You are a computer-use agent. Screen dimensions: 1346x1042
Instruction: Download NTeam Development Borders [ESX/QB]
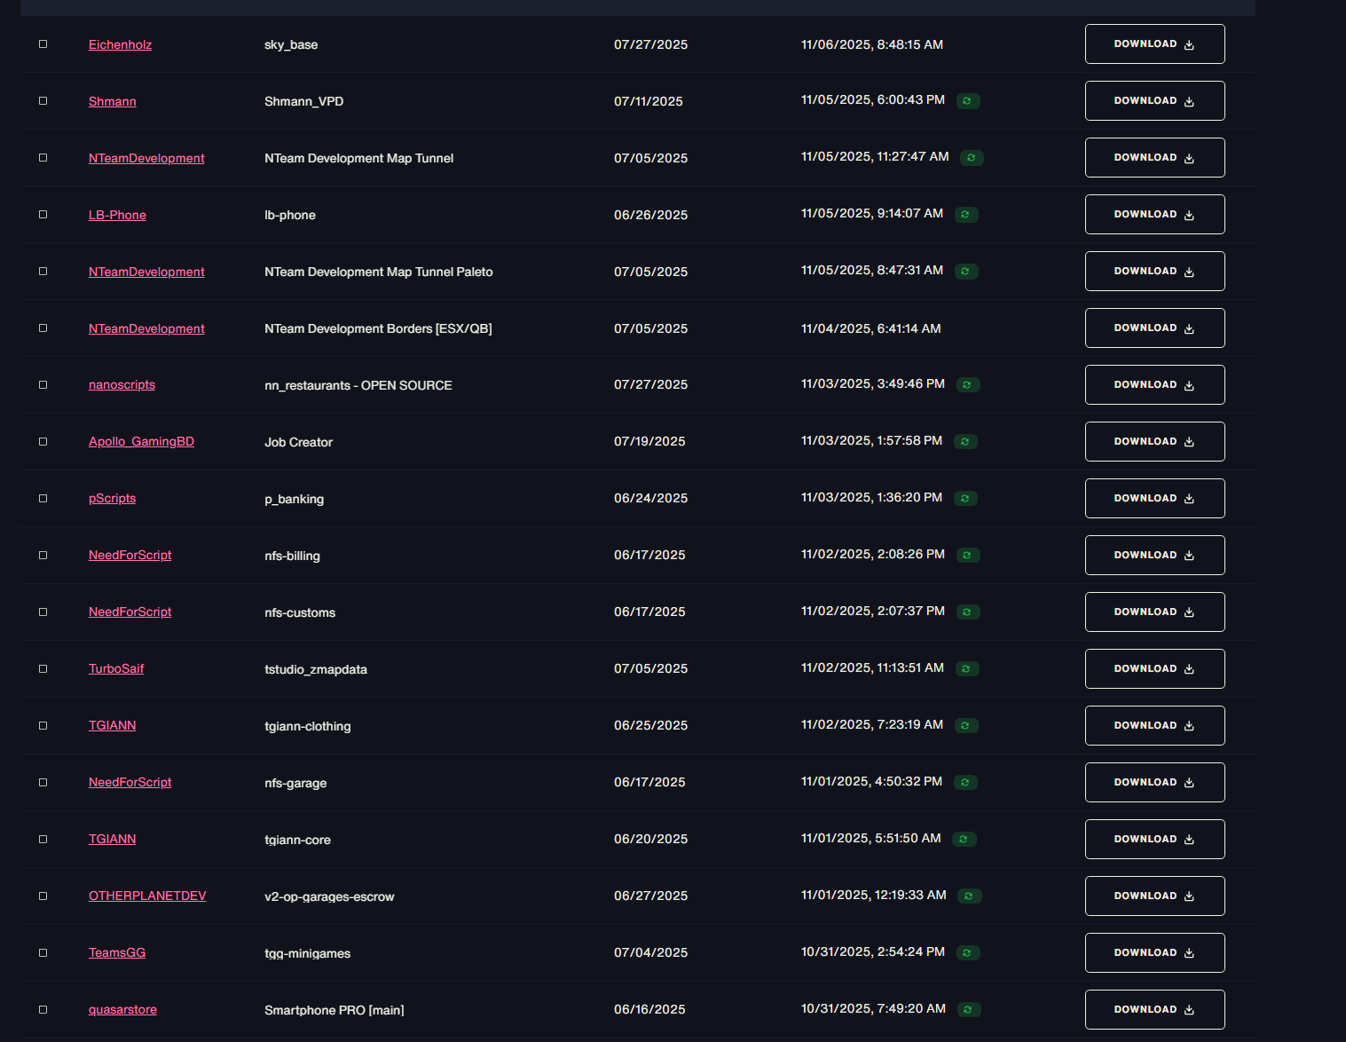click(x=1154, y=328)
